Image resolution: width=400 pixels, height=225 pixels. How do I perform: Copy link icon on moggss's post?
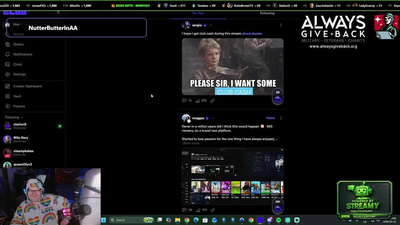click(213, 210)
